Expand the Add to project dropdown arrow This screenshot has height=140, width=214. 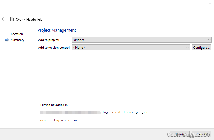209,40
